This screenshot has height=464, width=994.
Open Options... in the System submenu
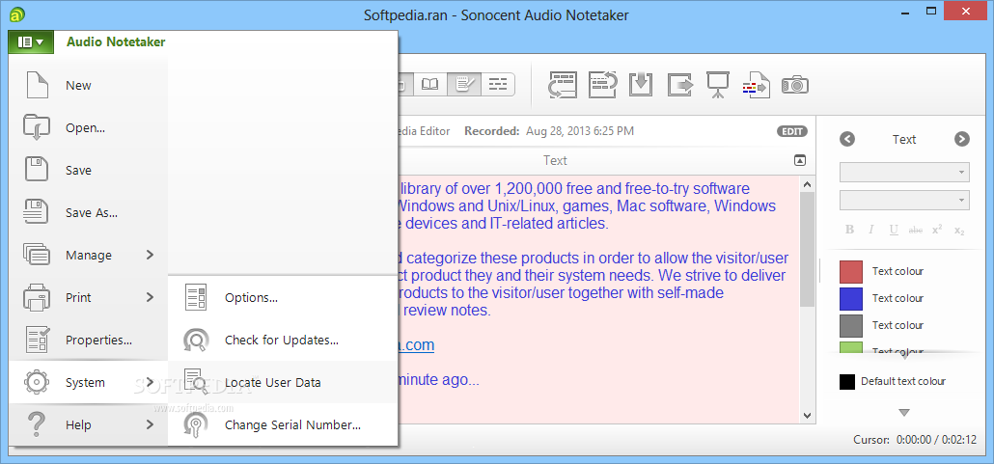pos(251,297)
